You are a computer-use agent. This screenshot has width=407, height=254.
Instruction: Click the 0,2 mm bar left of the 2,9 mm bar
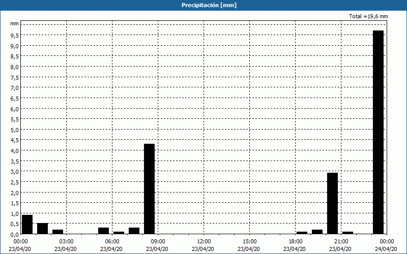(317, 232)
